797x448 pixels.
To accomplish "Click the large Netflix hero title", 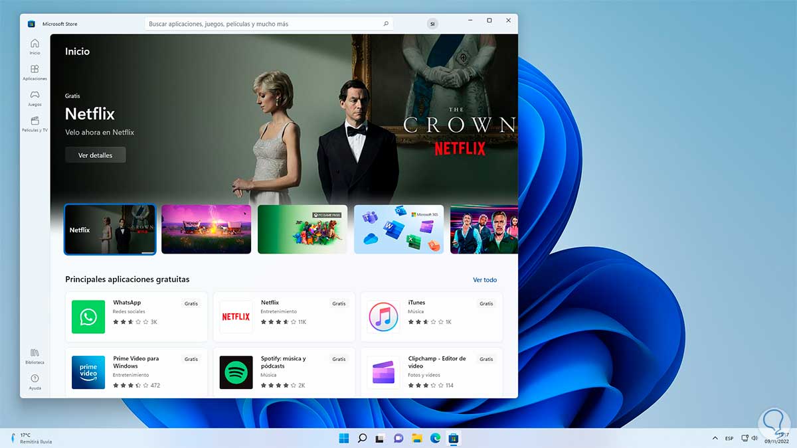I will (90, 113).
